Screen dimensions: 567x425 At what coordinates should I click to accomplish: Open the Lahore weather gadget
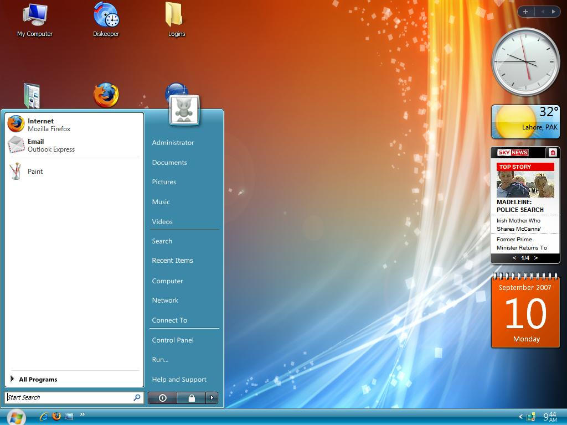[x=524, y=121]
